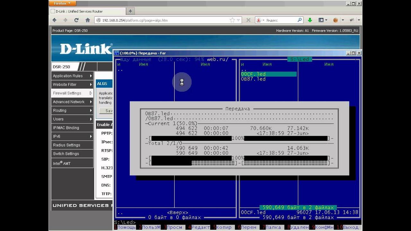Bookmark this page with star icon
Screen dimensions: 411x231
coord(232,20)
